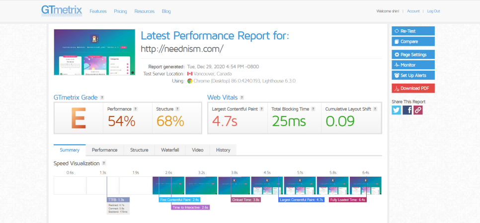Go to the Blog link
The image size is (480, 223).
pos(166,11)
